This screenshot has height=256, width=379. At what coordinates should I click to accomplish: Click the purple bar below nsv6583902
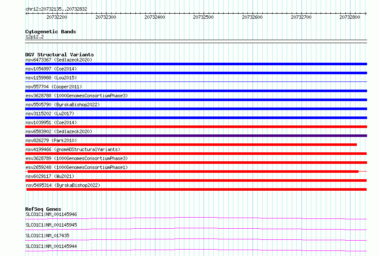tap(196, 136)
